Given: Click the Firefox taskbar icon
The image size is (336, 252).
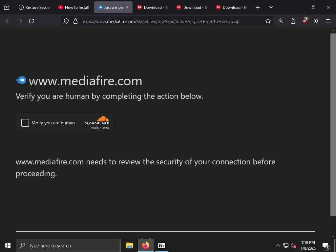Looking at the screenshot, I should point(145,245).
